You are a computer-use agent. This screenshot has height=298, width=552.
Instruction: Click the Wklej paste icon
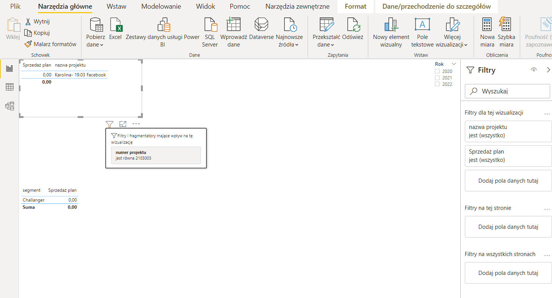tap(13, 25)
